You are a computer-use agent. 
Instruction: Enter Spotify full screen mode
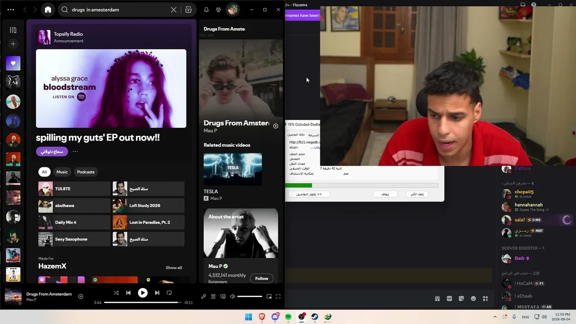[278, 297]
